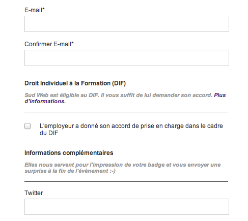Select the "Droit Individuel à la Formation (DIF)" heading
Viewport: 248px width, 221px height.
tap(75, 83)
